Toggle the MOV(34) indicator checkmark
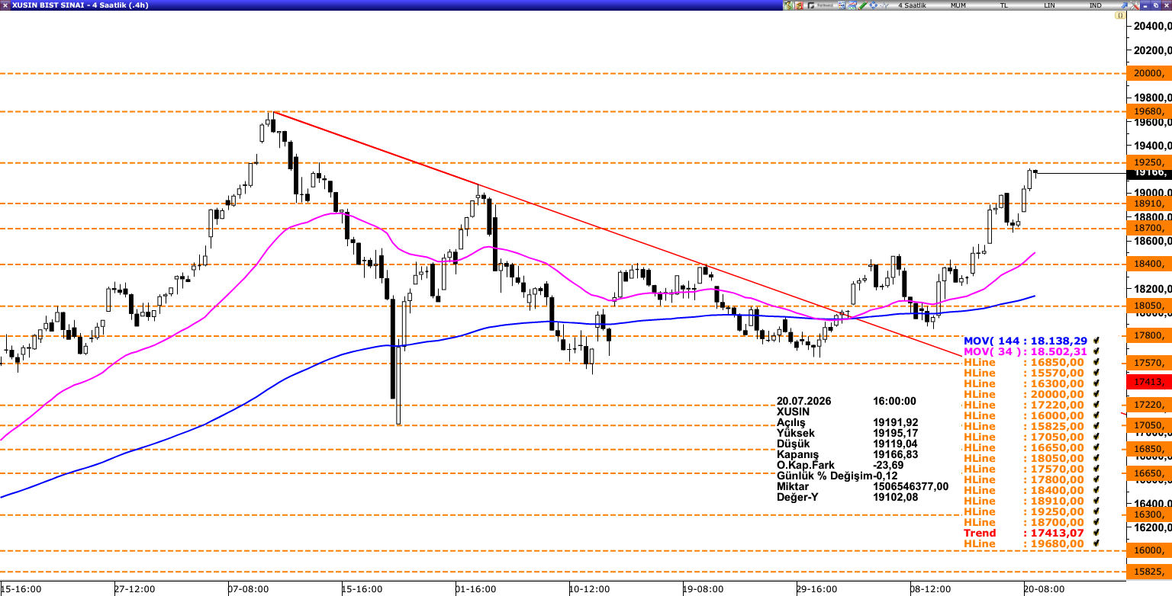 pos(1096,351)
